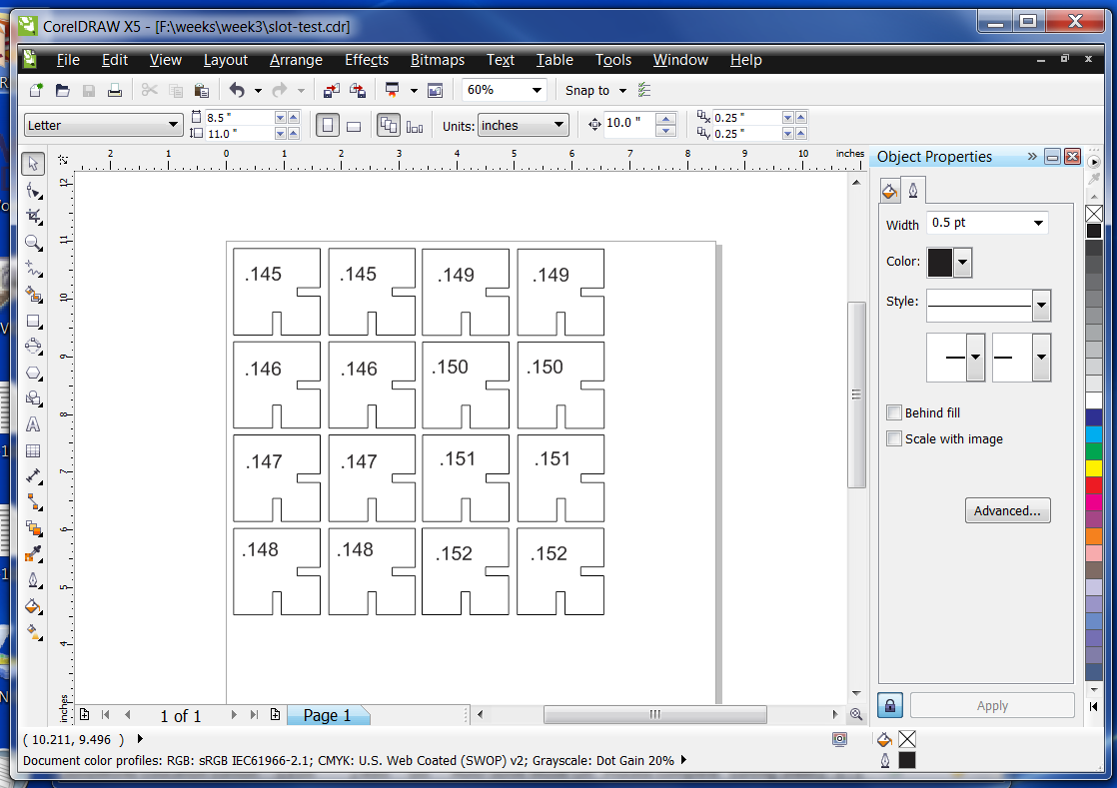The width and height of the screenshot is (1117, 788).
Task: Select the Pick tool
Action: click(33, 164)
